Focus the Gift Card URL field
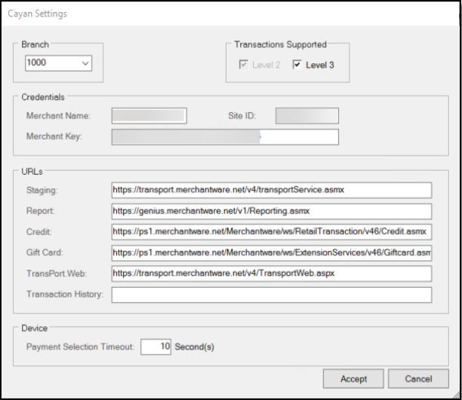Viewport: 462px width, 400px height. [271, 253]
